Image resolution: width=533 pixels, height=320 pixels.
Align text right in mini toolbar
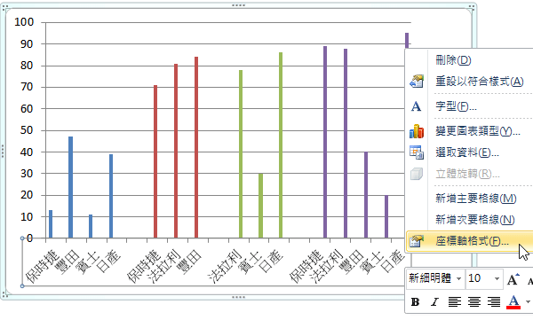coord(494,301)
